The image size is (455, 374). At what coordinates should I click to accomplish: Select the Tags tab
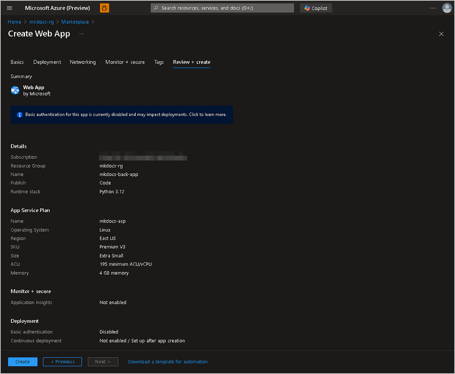[x=159, y=62]
